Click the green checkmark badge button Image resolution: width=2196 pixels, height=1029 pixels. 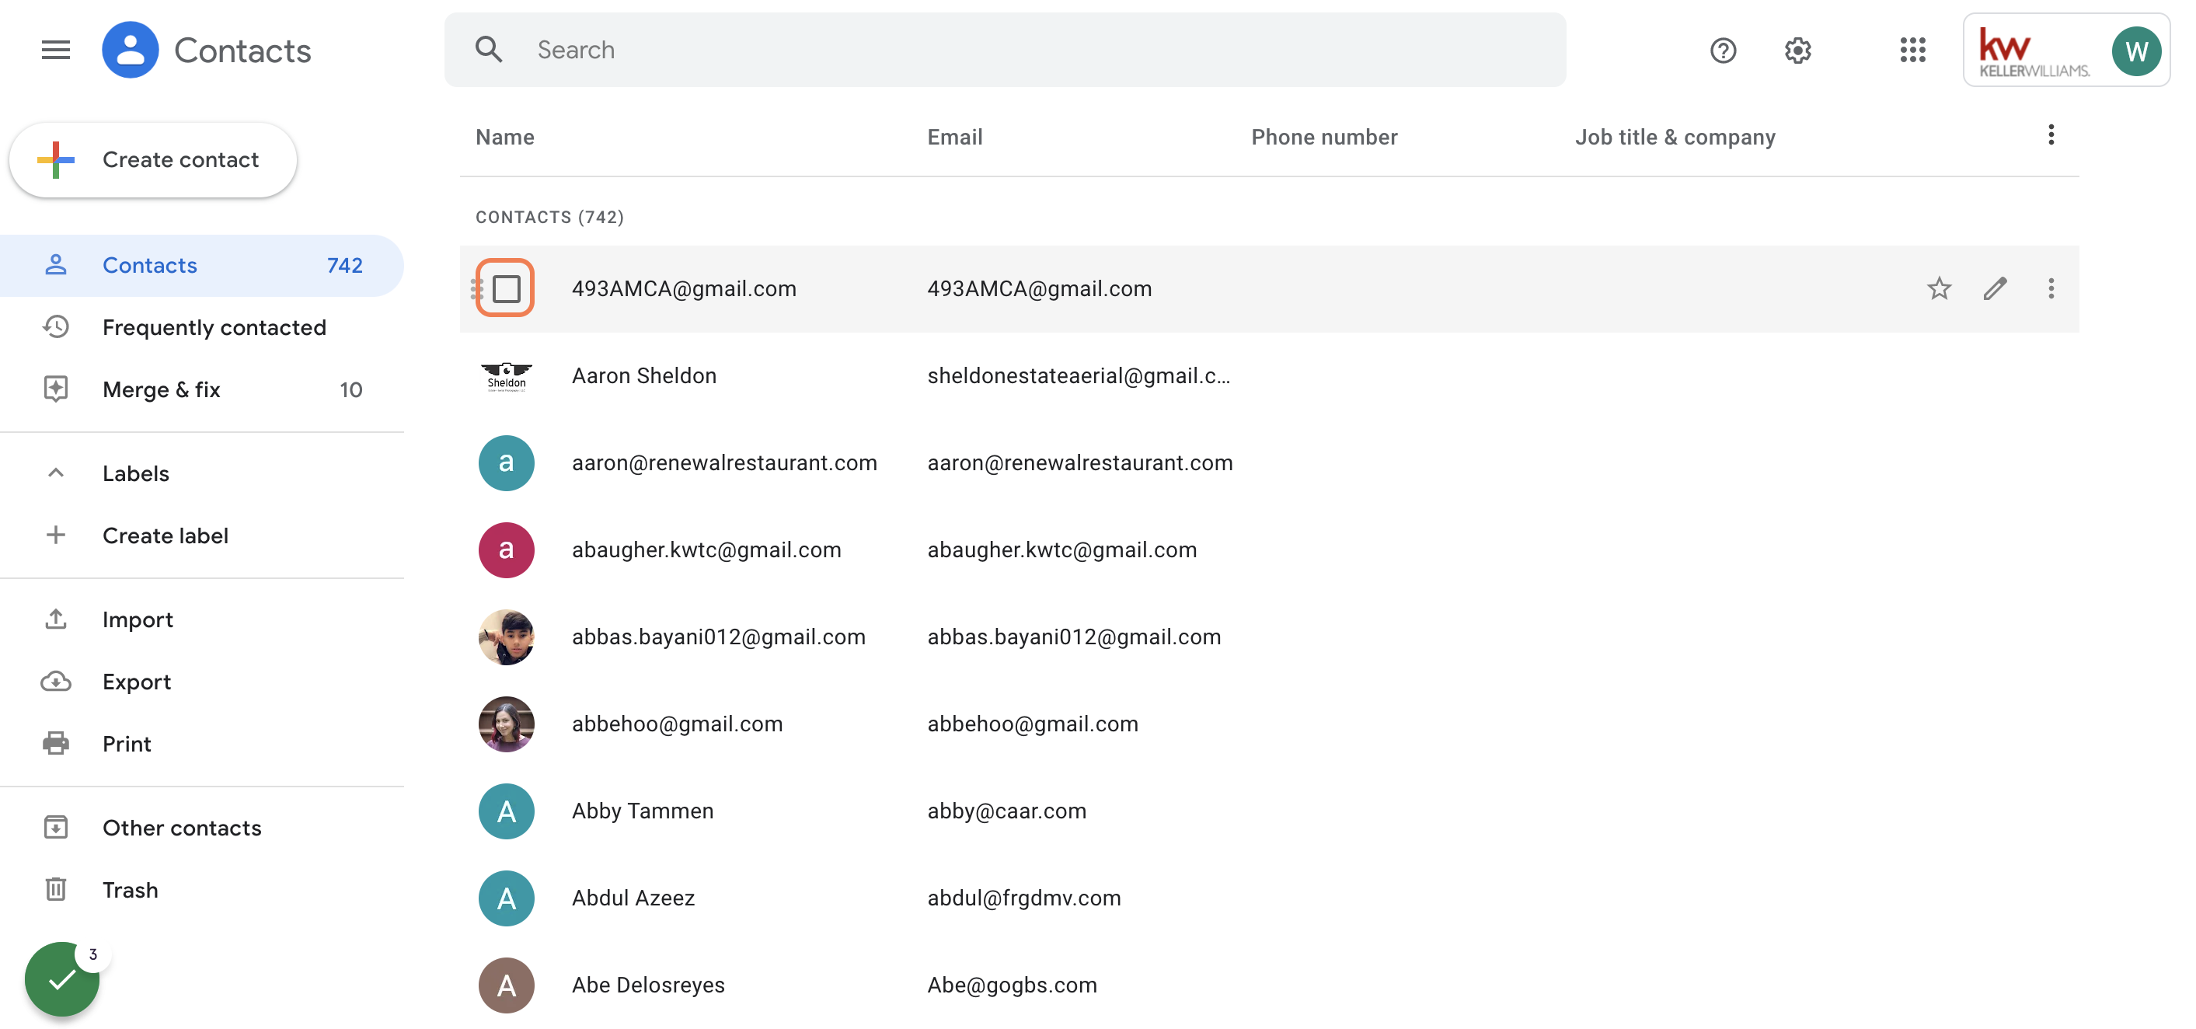pos(61,978)
